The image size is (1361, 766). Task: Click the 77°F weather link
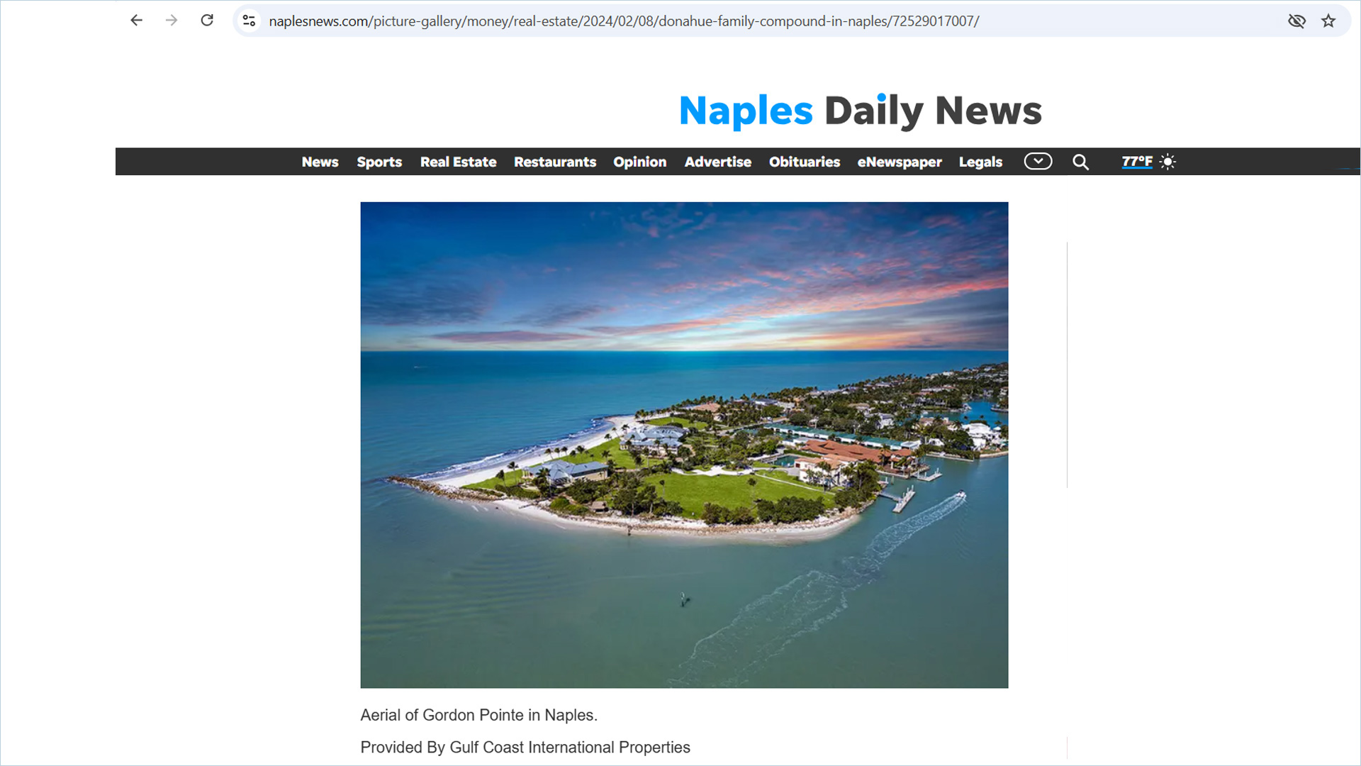(1136, 162)
